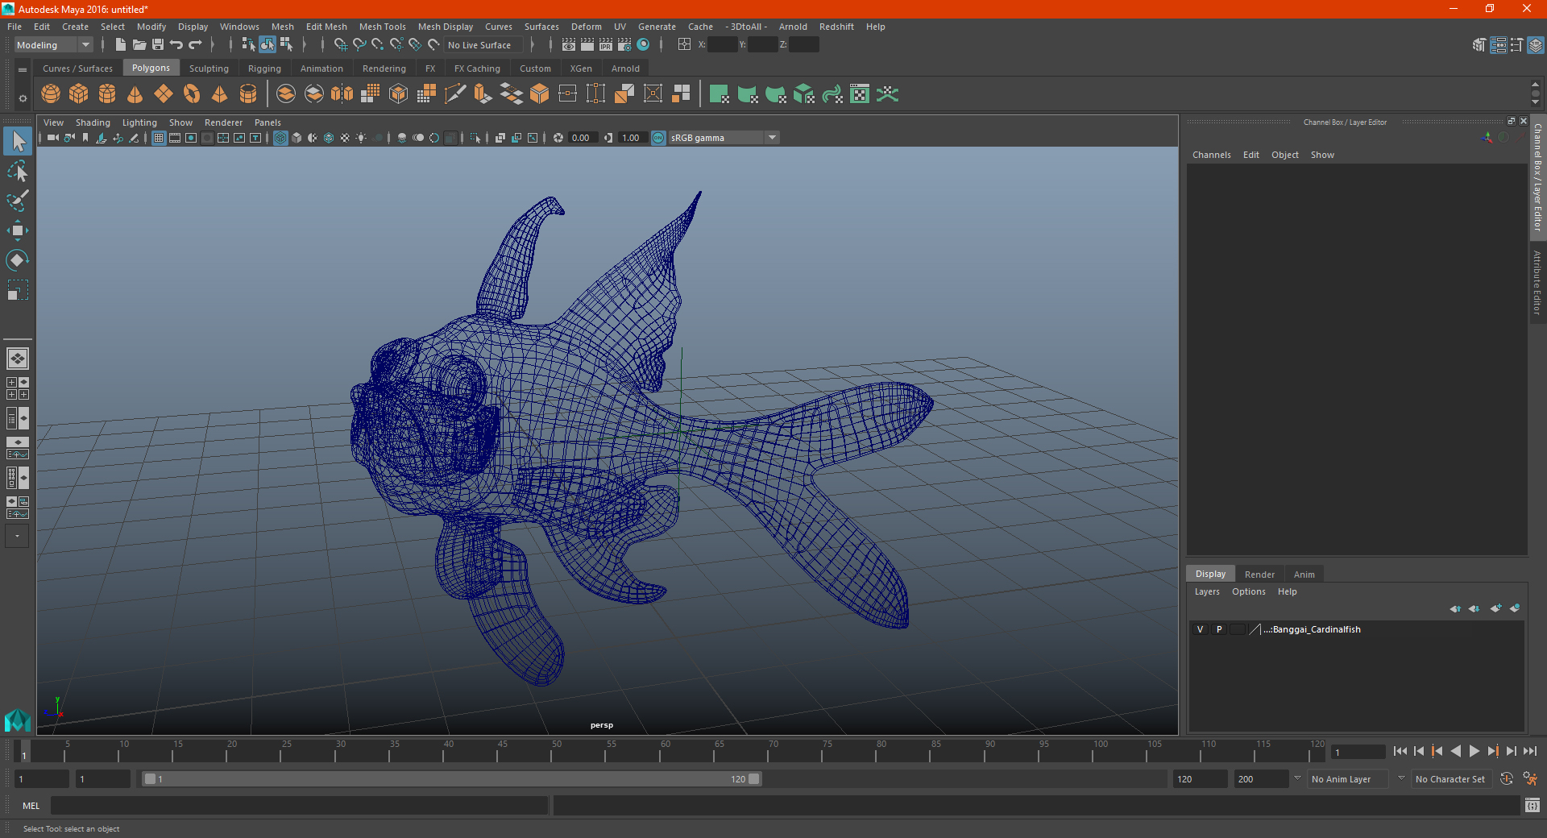The image size is (1547, 838).
Task: Toggle the Channel Box display icon
Action: click(x=1536, y=45)
